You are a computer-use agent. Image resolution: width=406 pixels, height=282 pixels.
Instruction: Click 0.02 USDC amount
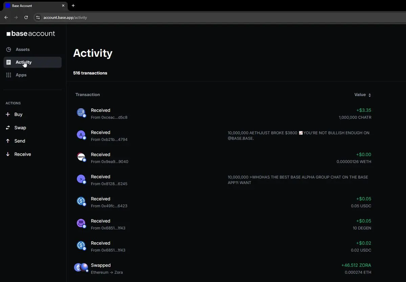click(361, 250)
